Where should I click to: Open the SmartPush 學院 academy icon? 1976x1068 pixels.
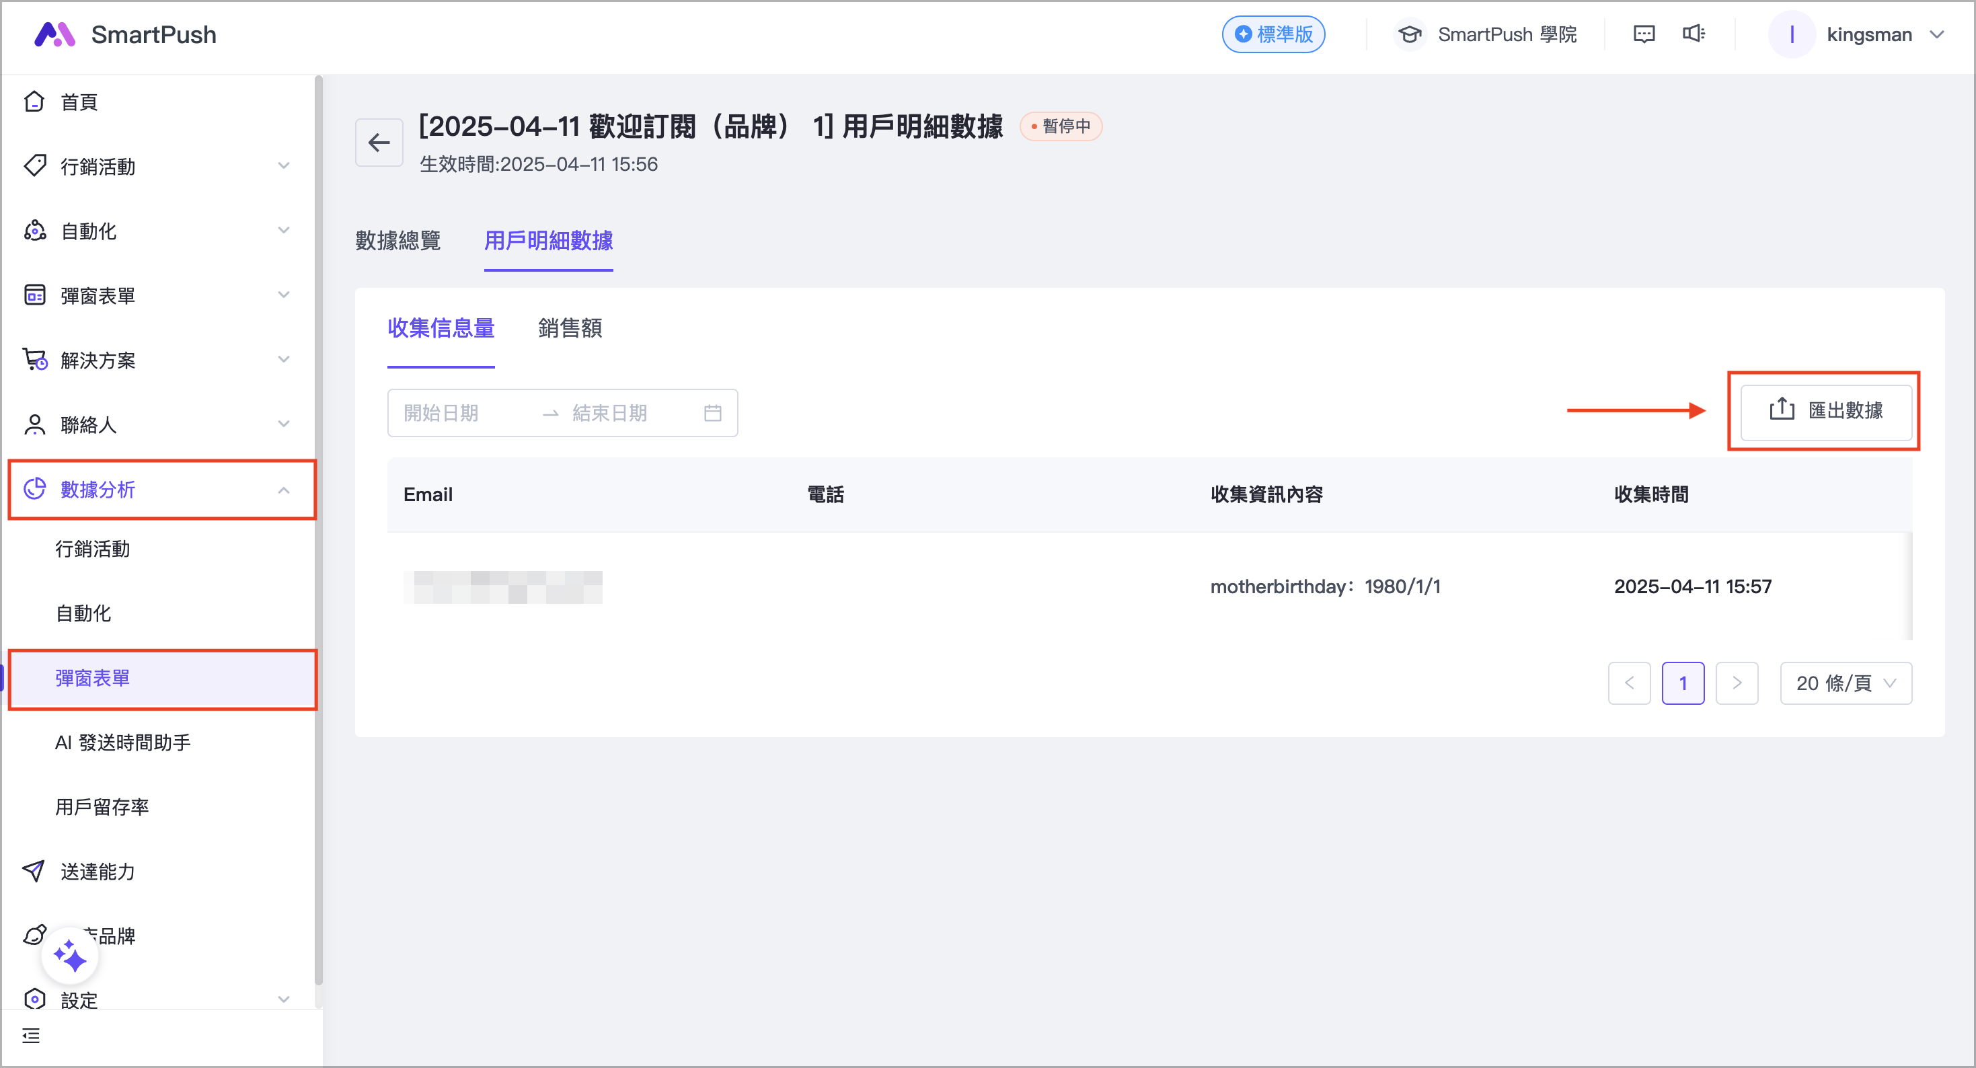(1410, 34)
